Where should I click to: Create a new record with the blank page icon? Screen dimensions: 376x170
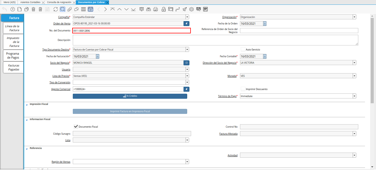click(19, 9)
